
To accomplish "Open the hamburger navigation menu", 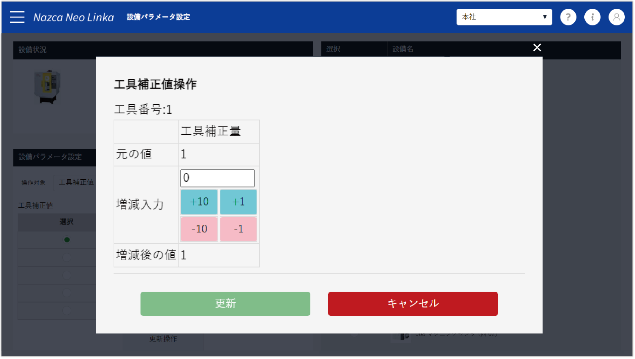I will (17, 17).
